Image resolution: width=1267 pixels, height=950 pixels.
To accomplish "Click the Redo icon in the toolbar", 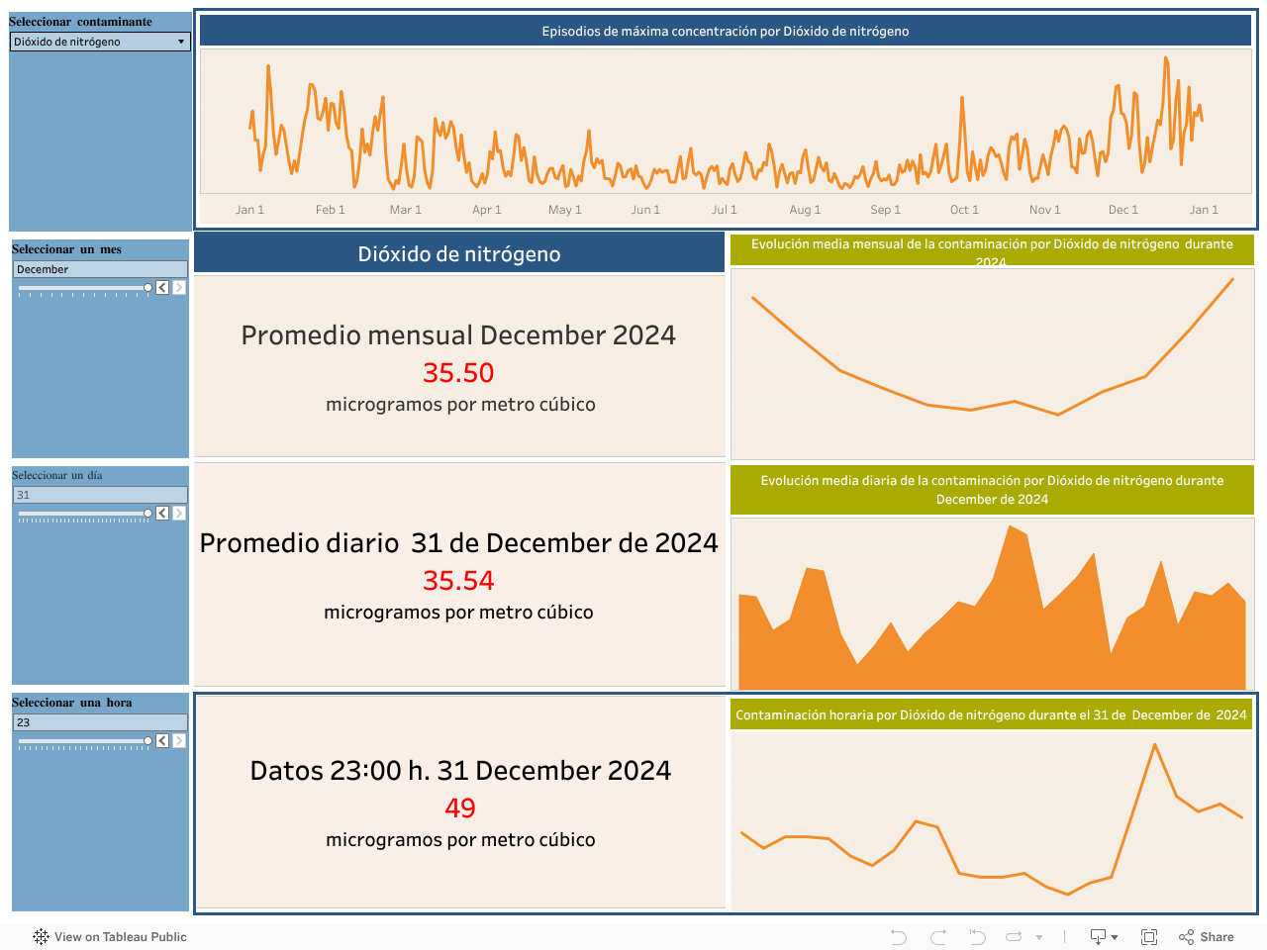I will click(x=938, y=937).
